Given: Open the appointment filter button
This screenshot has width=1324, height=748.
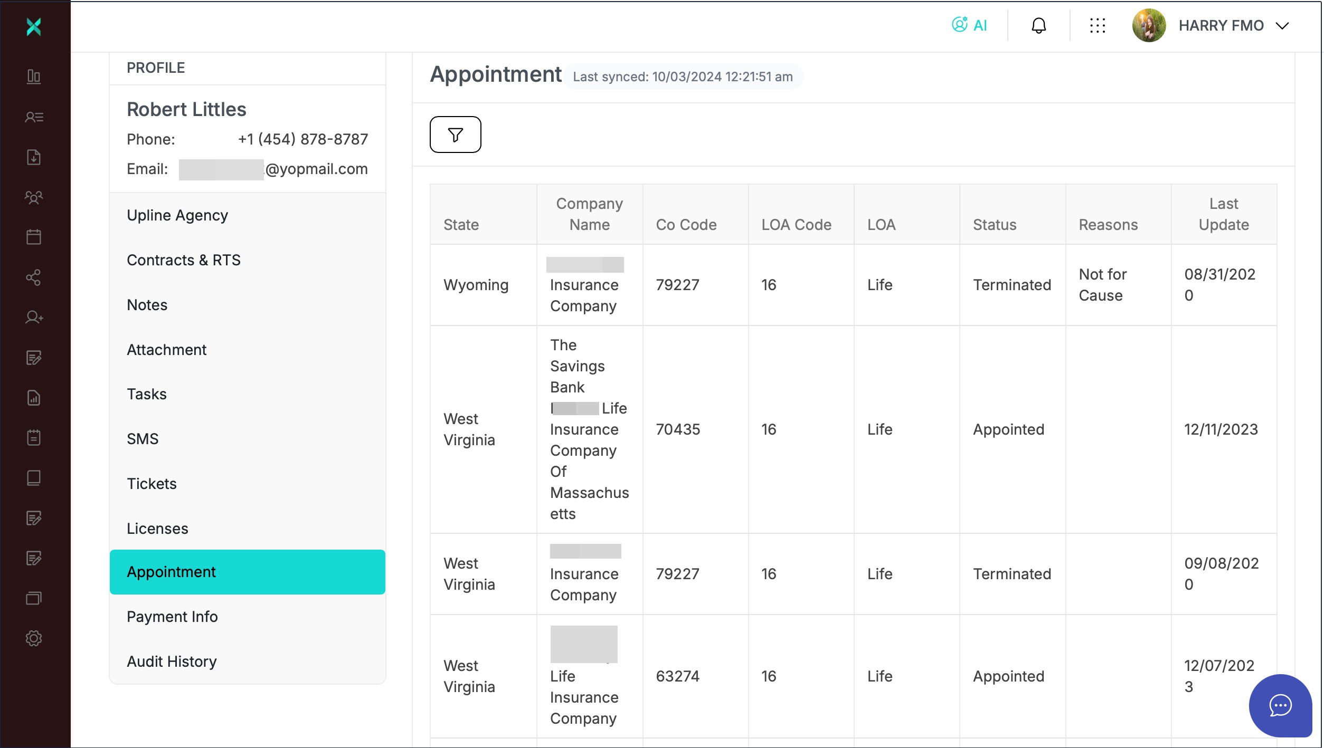Looking at the screenshot, I should (455, 135).
